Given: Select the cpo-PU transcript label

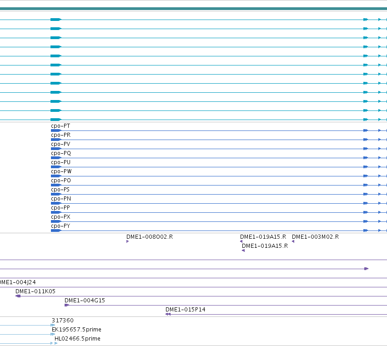Looking at the screenshot, I should point(61,162).
